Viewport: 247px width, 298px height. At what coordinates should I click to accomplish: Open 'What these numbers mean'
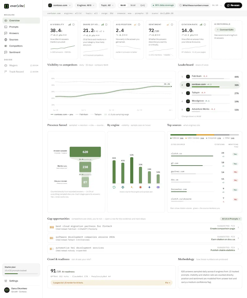pos(194,5)
